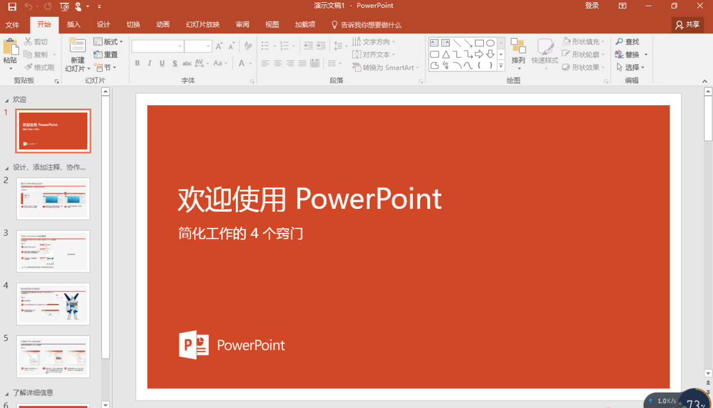713x408 pixels.
Task: Toggle Align Right paragraph alignment
Action: coord(290,64)
